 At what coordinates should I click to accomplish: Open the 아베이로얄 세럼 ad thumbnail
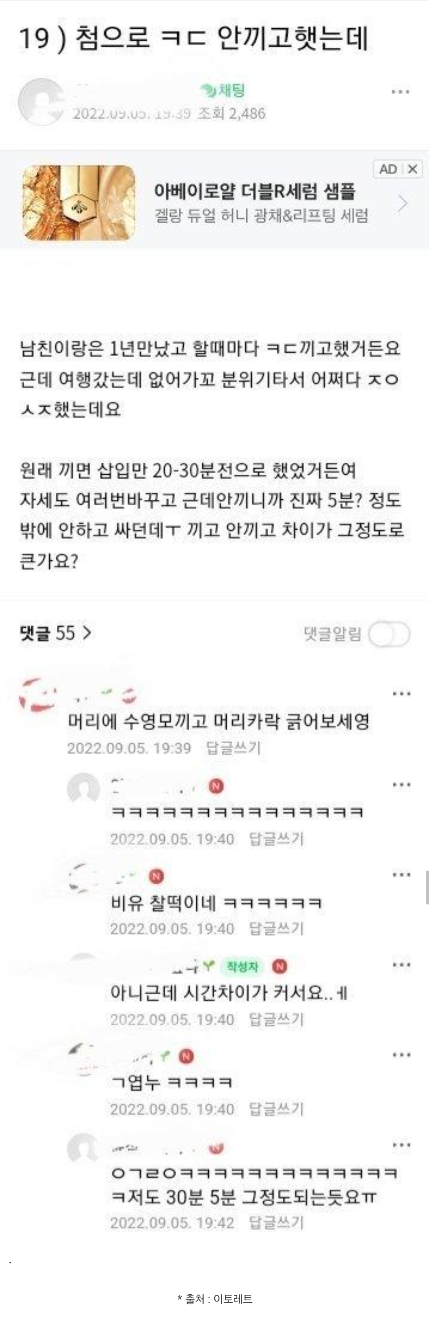click(79, 203)
